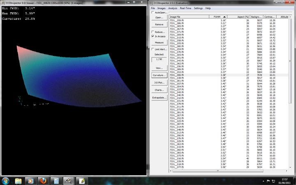Click the Measure button

pos(160,43)
